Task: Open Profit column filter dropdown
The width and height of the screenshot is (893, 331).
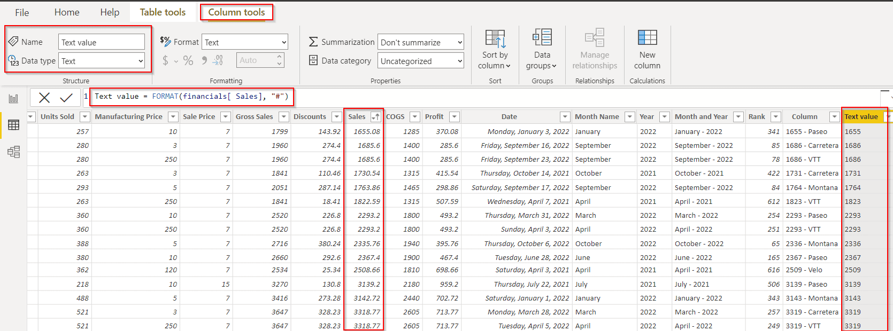Action: [x=455, y=116]
